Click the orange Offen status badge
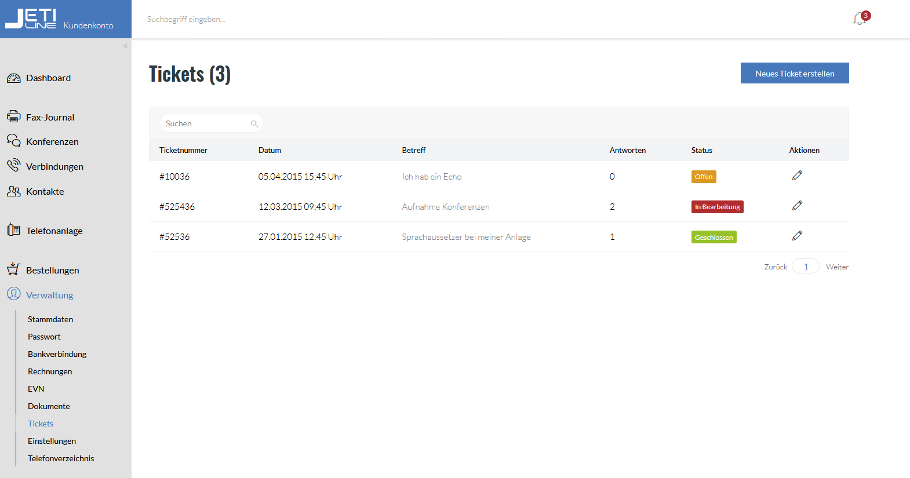Viewport: 910px width, 478px height. (x=704, y=177)
